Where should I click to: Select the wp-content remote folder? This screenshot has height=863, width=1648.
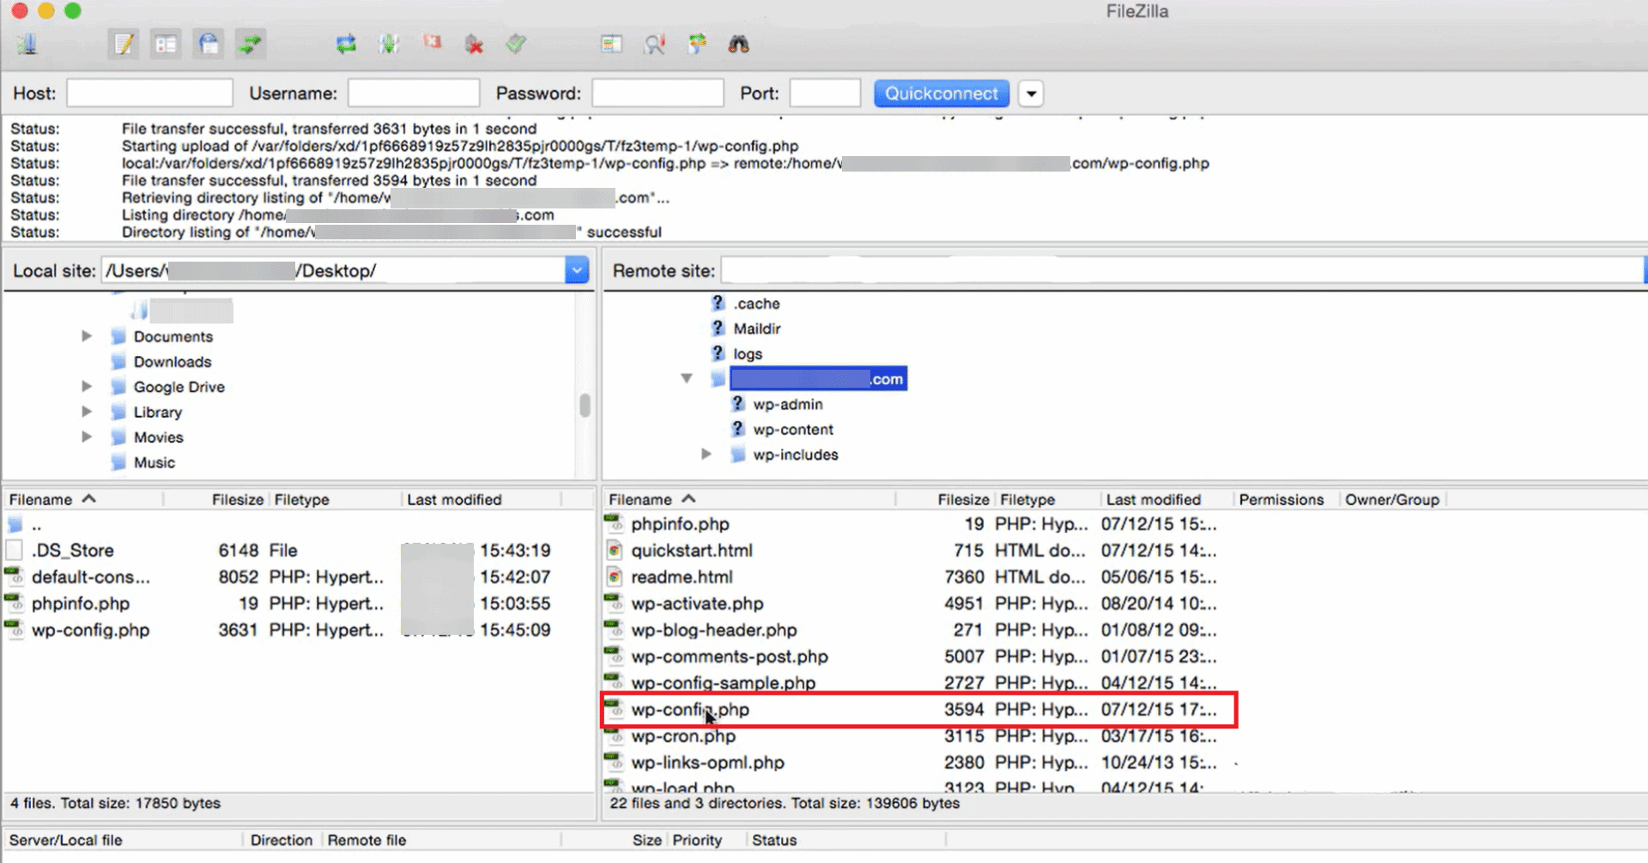[x=793, y=430]
